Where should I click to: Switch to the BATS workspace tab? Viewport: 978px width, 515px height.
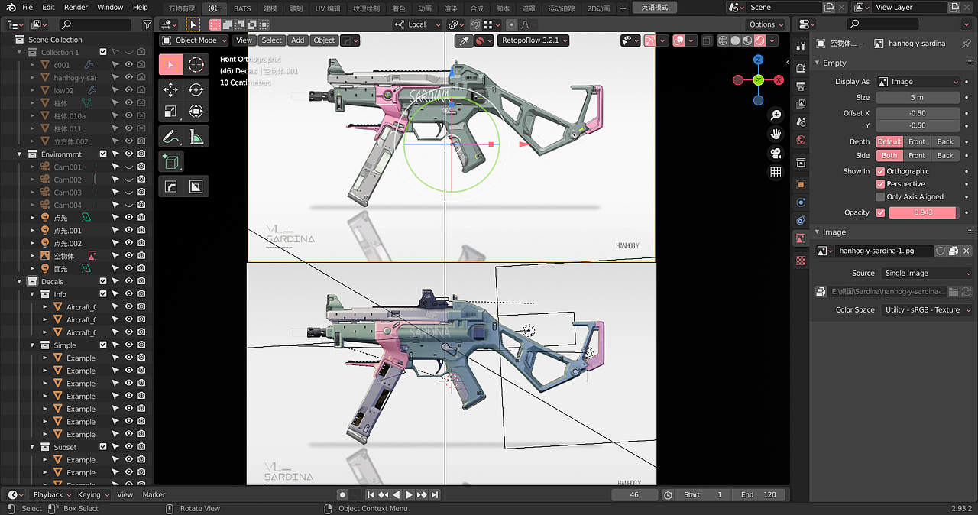click(x=242, y=8)
